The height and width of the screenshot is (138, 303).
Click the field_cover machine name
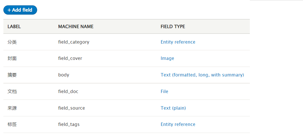(70, 58)
